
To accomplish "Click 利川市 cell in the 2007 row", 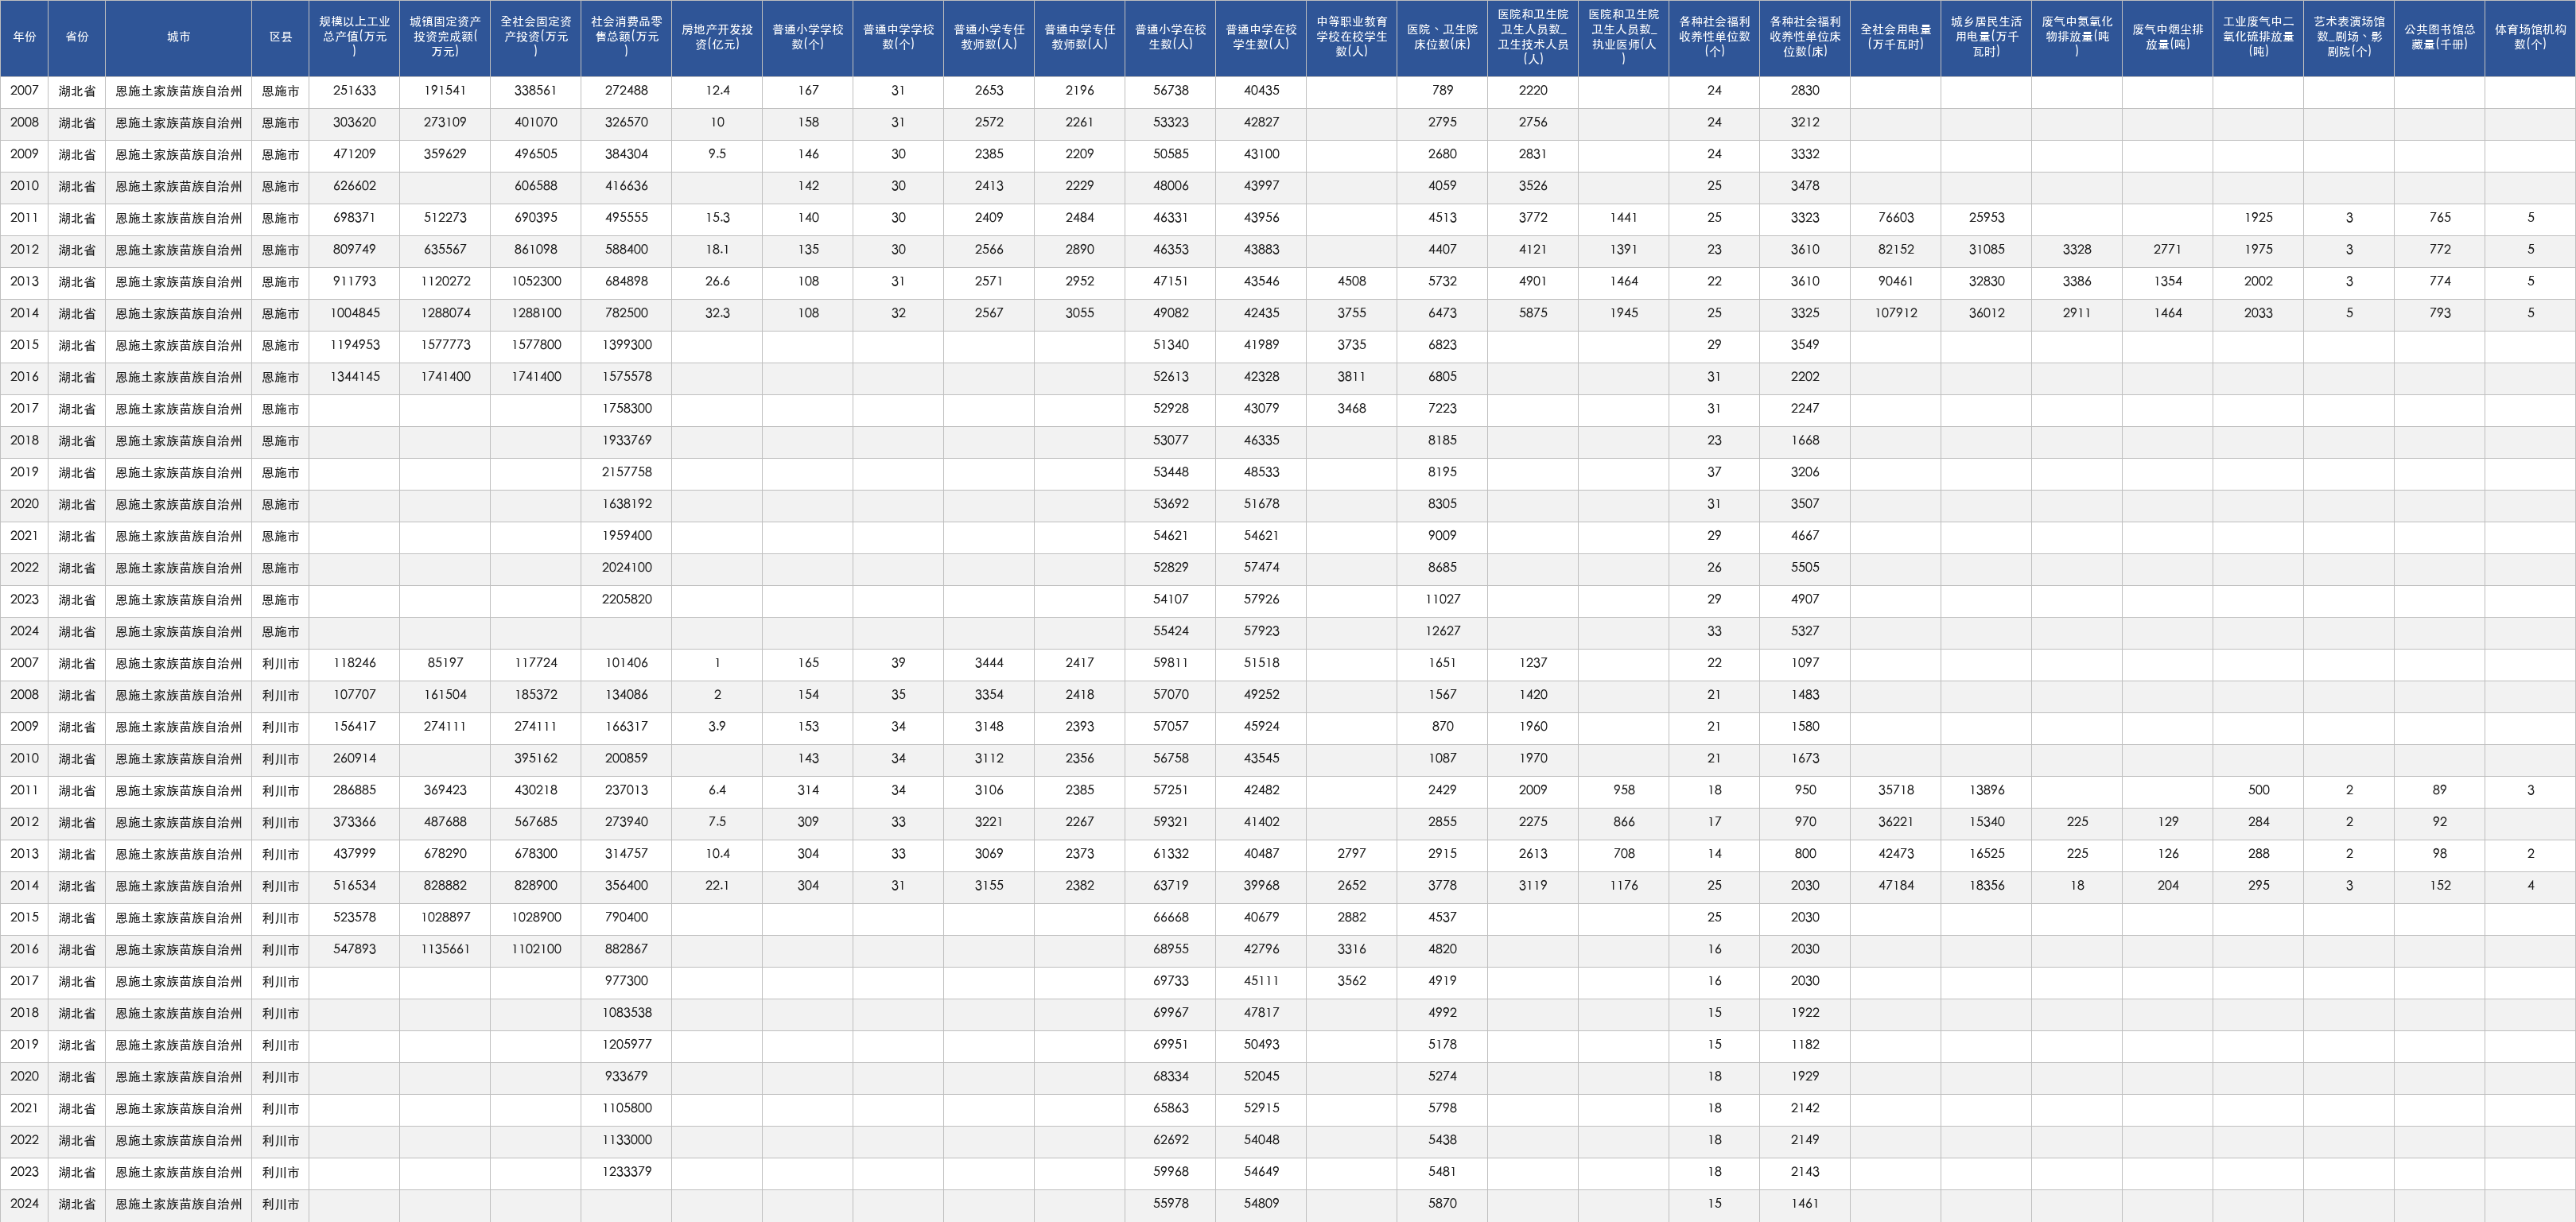I will point(281,663).
